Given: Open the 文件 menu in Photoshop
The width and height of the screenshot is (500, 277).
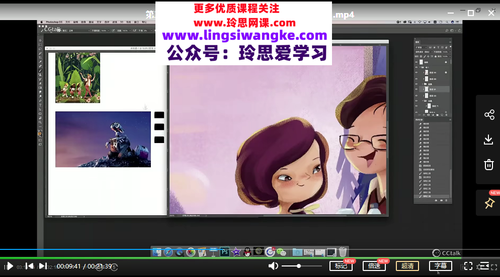Looking at the screenshot, I should click(66, 22).
